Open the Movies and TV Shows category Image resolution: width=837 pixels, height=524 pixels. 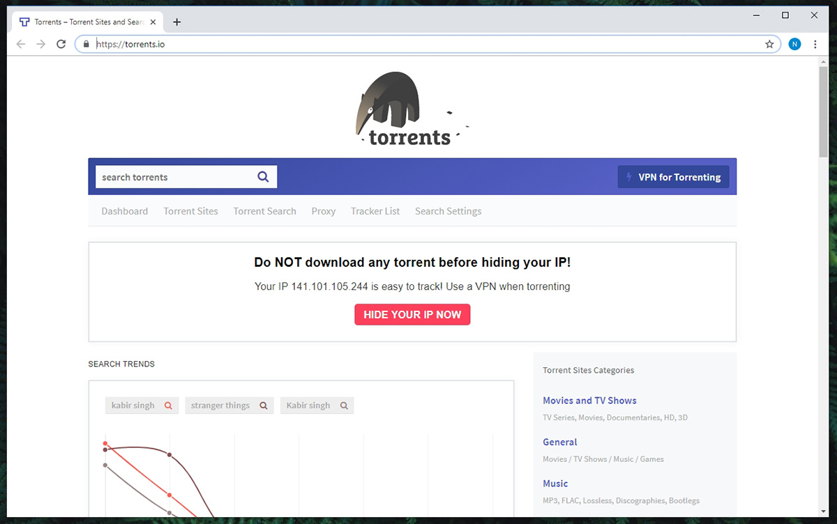[590, 401]
